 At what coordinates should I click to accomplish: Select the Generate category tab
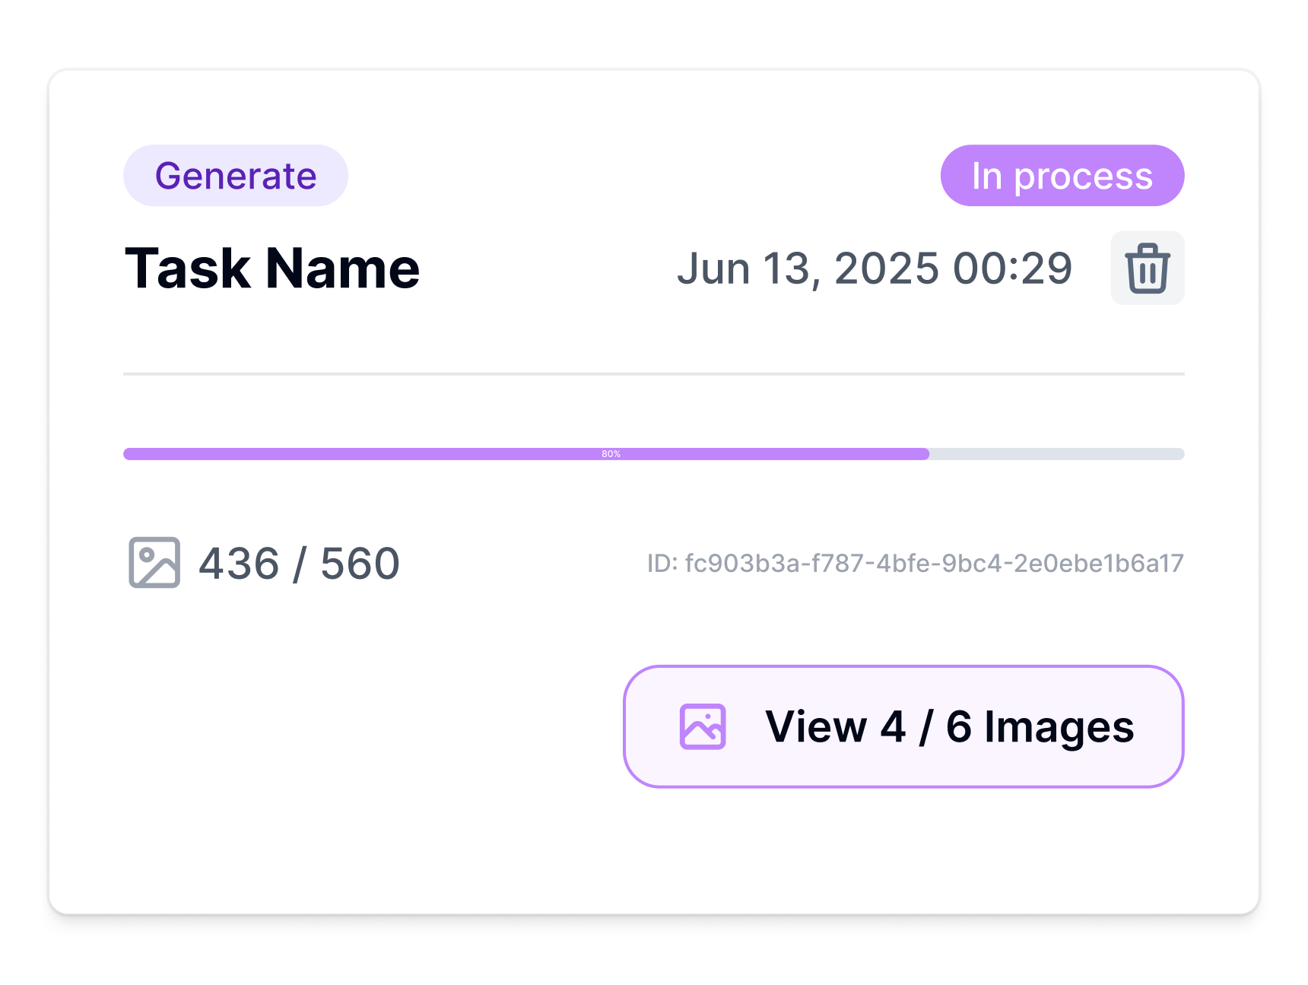coord(235,175)
